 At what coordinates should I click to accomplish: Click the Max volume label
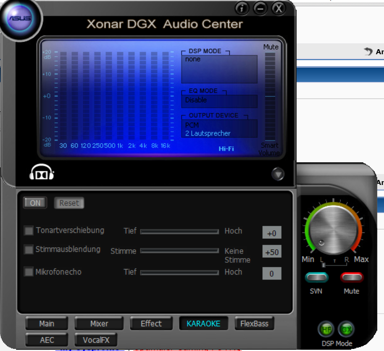point(361,259)
